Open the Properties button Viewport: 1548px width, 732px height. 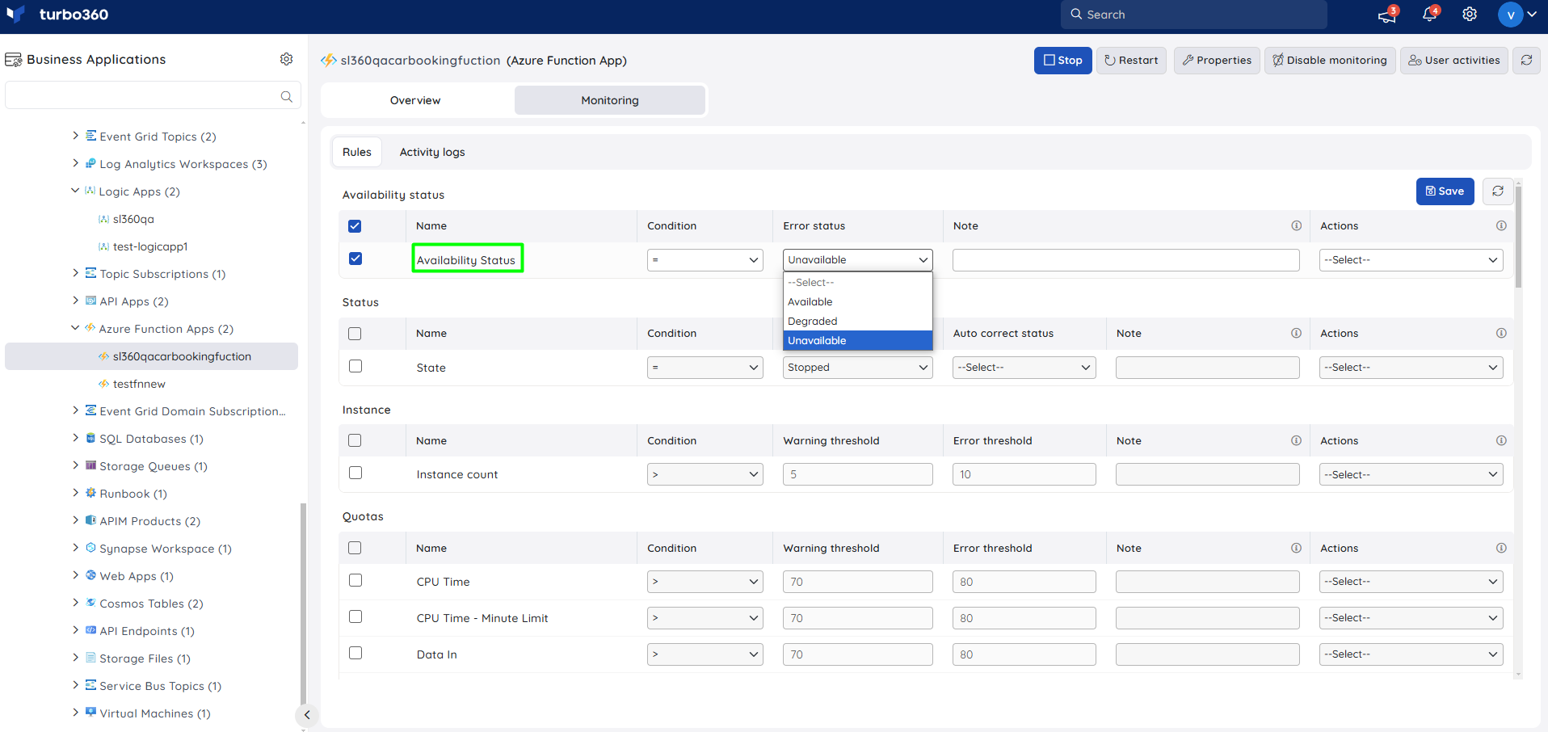1217,61
